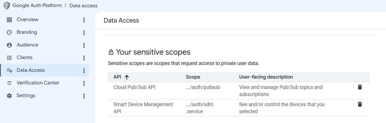The image size is (386, 123).
Task: Open the Branding section
Action: 27,32
